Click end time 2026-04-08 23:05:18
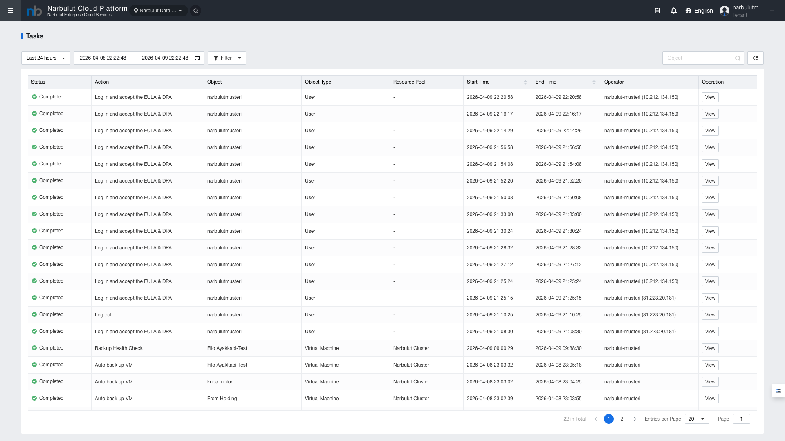785x441 pixels. click(558, 365)
